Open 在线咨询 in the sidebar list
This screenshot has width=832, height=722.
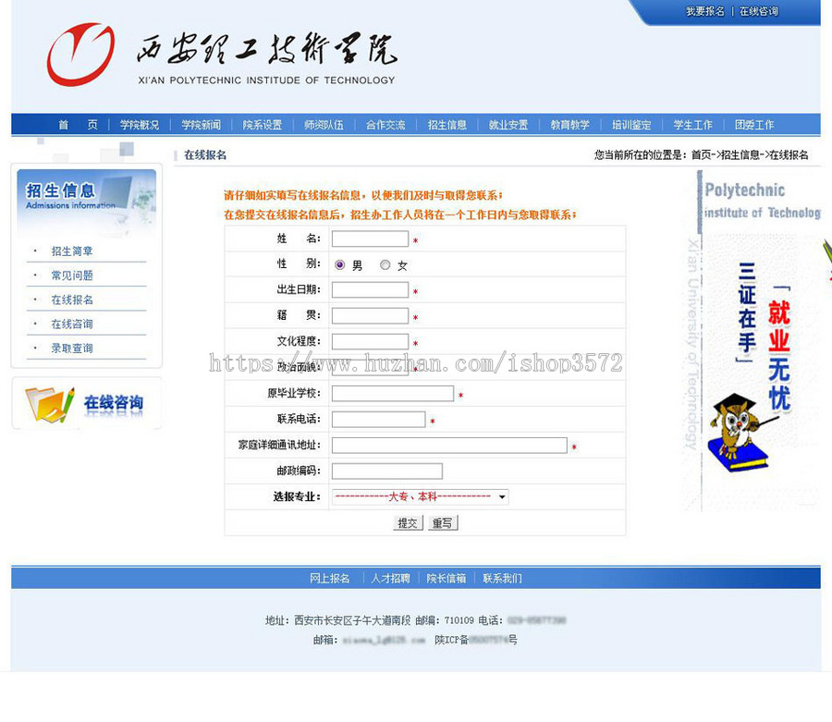pos(72,324)
